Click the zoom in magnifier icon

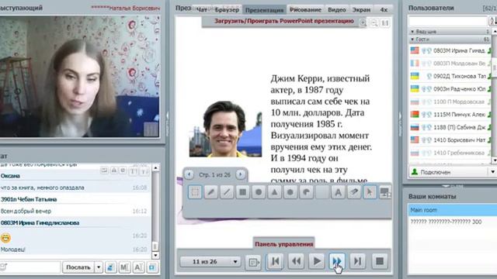pyautogui.click(x=363, y=22)
